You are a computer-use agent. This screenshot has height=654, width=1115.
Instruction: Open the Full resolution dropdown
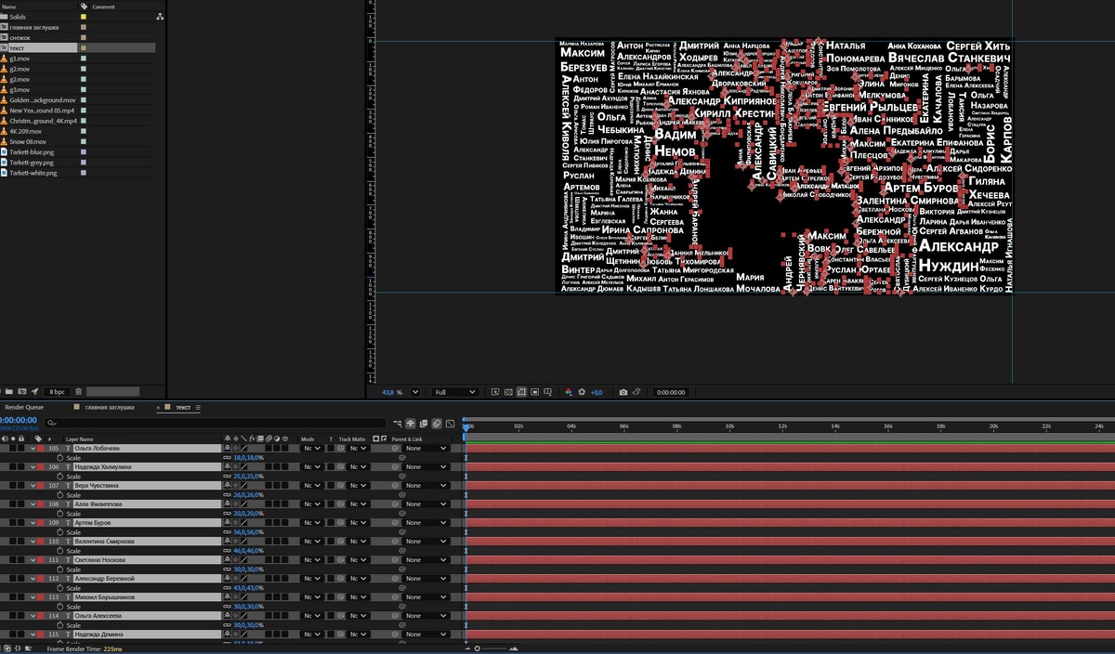tap(455, 392)
